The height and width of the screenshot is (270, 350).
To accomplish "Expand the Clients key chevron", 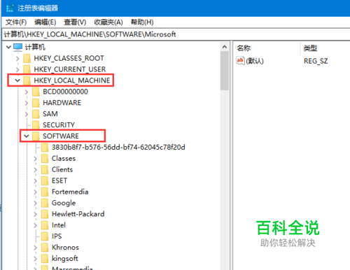I will [35, 169].
